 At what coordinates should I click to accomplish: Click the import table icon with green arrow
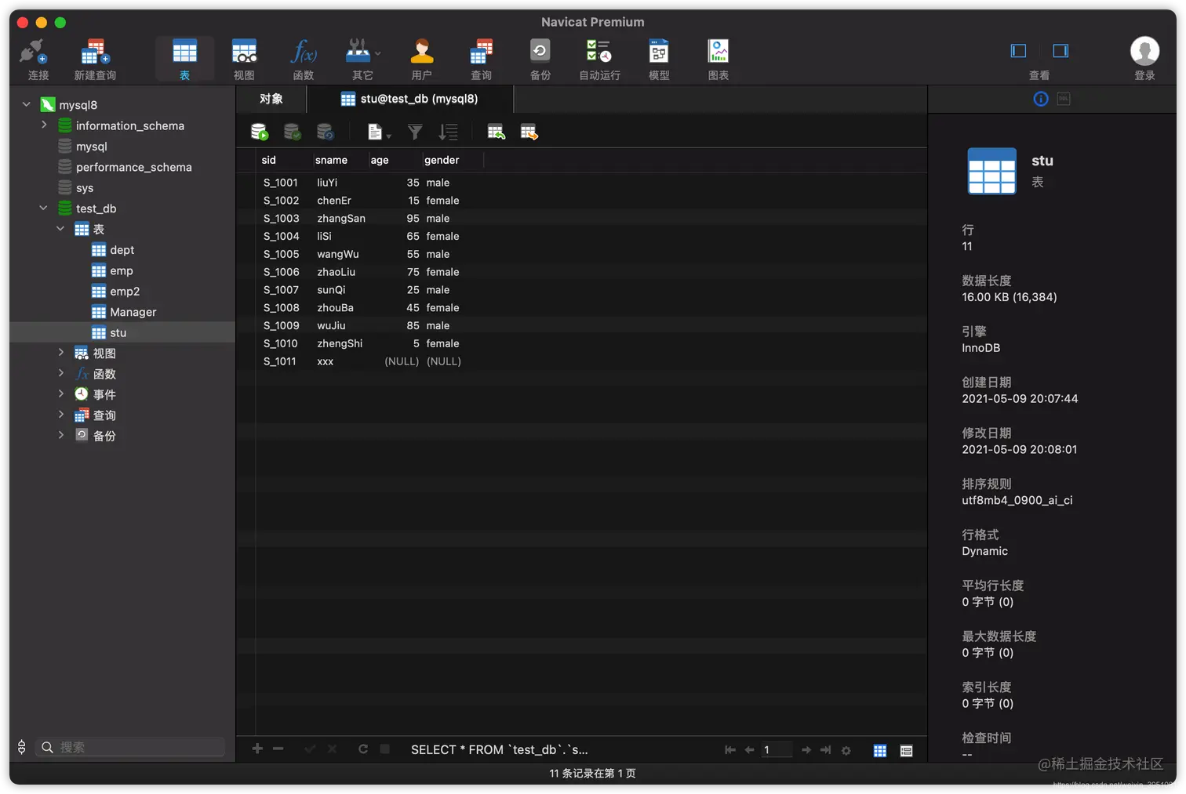496,132
